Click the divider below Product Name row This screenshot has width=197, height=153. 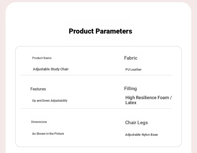click(x=96, y=75)
